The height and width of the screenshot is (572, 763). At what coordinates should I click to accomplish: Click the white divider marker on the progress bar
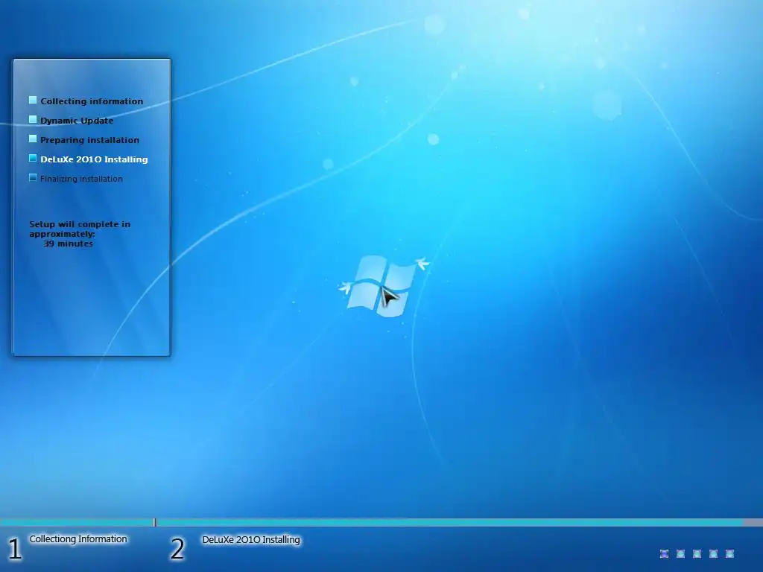[155, 522]
